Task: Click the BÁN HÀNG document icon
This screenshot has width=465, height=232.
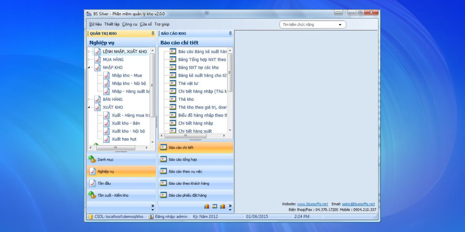Action: pyautogui.click(x=98, y=99)
